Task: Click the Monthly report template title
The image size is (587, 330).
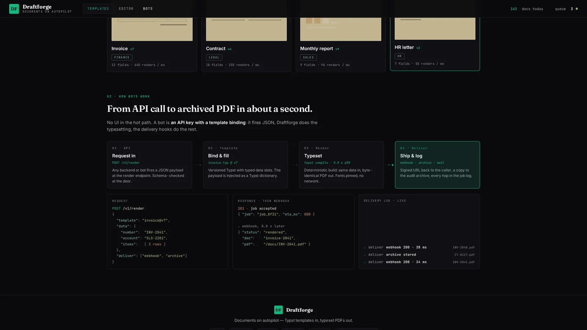Action: coord(317,48)
